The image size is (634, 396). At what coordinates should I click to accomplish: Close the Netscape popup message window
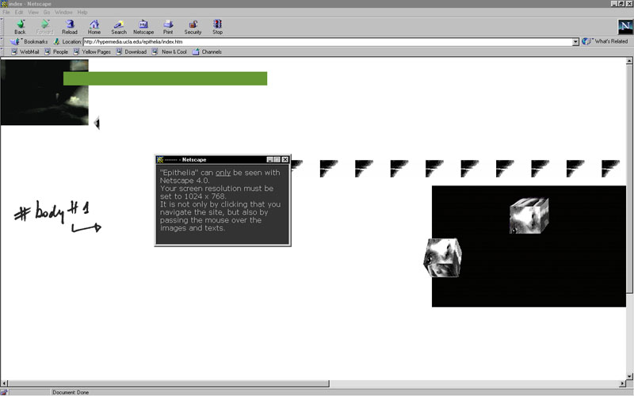(x=285, y=160)
